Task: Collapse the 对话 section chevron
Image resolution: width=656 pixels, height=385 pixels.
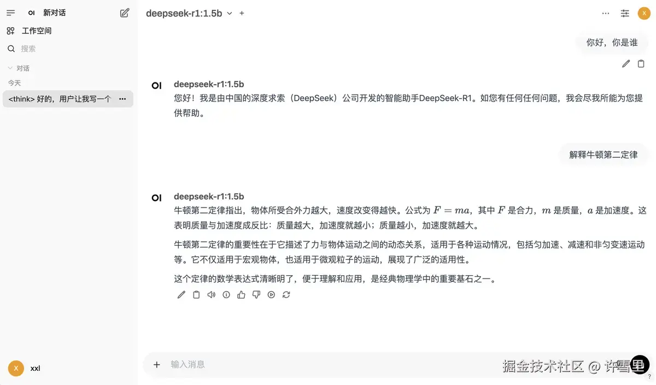Action: 10,68
